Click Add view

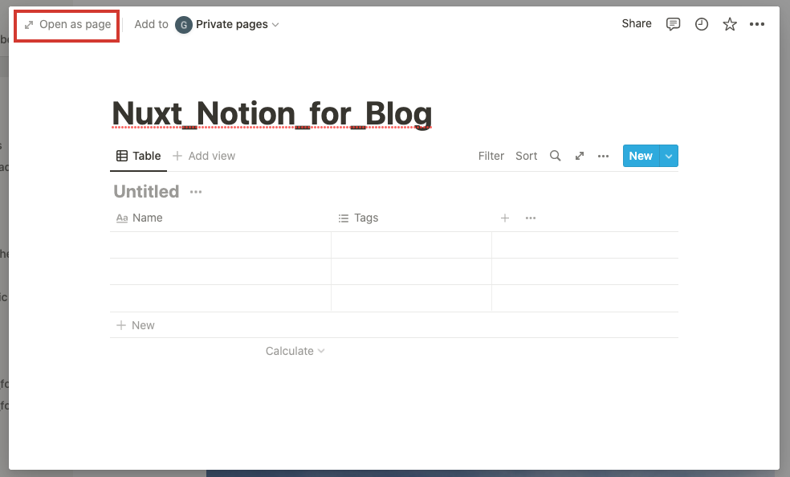204,156
